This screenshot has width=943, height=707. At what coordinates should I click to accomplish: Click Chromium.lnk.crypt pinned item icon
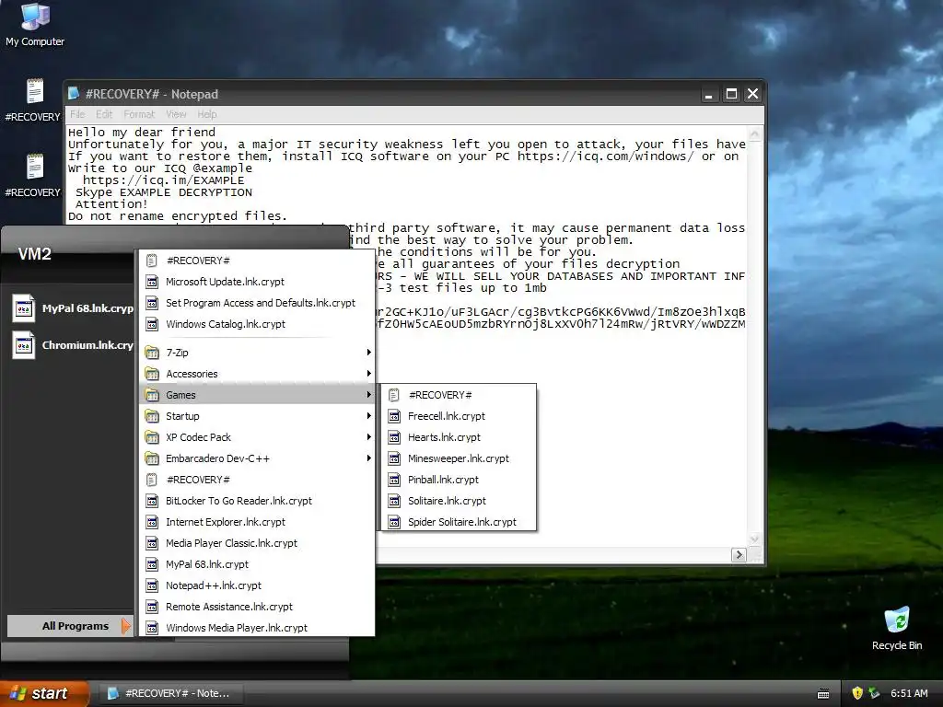point(23,345)
